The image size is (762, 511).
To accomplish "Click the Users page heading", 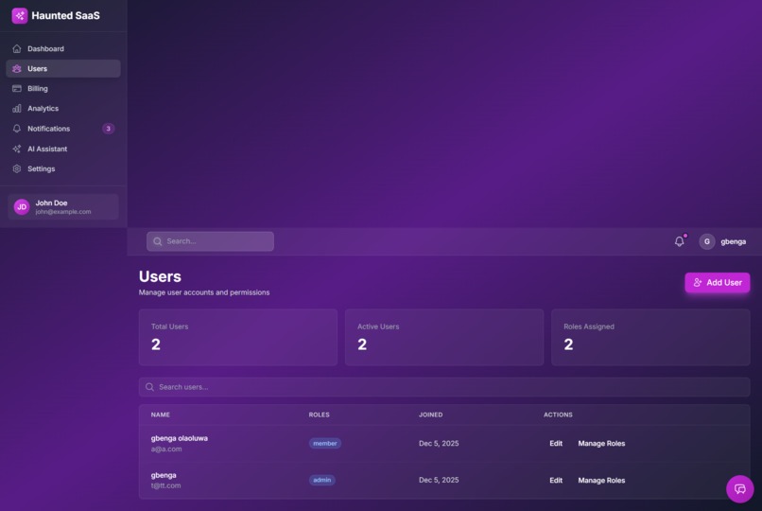I will 160,276.
